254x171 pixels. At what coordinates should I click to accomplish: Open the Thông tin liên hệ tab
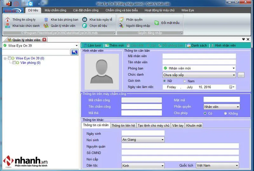pos(123,126)
